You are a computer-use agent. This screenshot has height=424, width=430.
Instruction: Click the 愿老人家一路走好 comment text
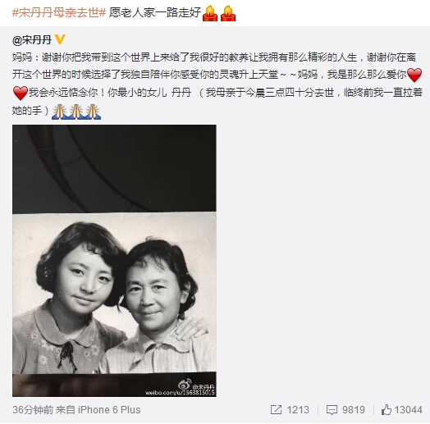point(155,12)
